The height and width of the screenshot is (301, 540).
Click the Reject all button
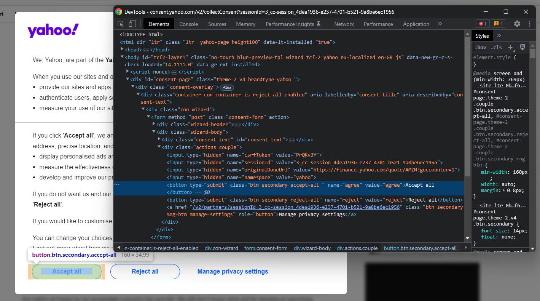145,272
